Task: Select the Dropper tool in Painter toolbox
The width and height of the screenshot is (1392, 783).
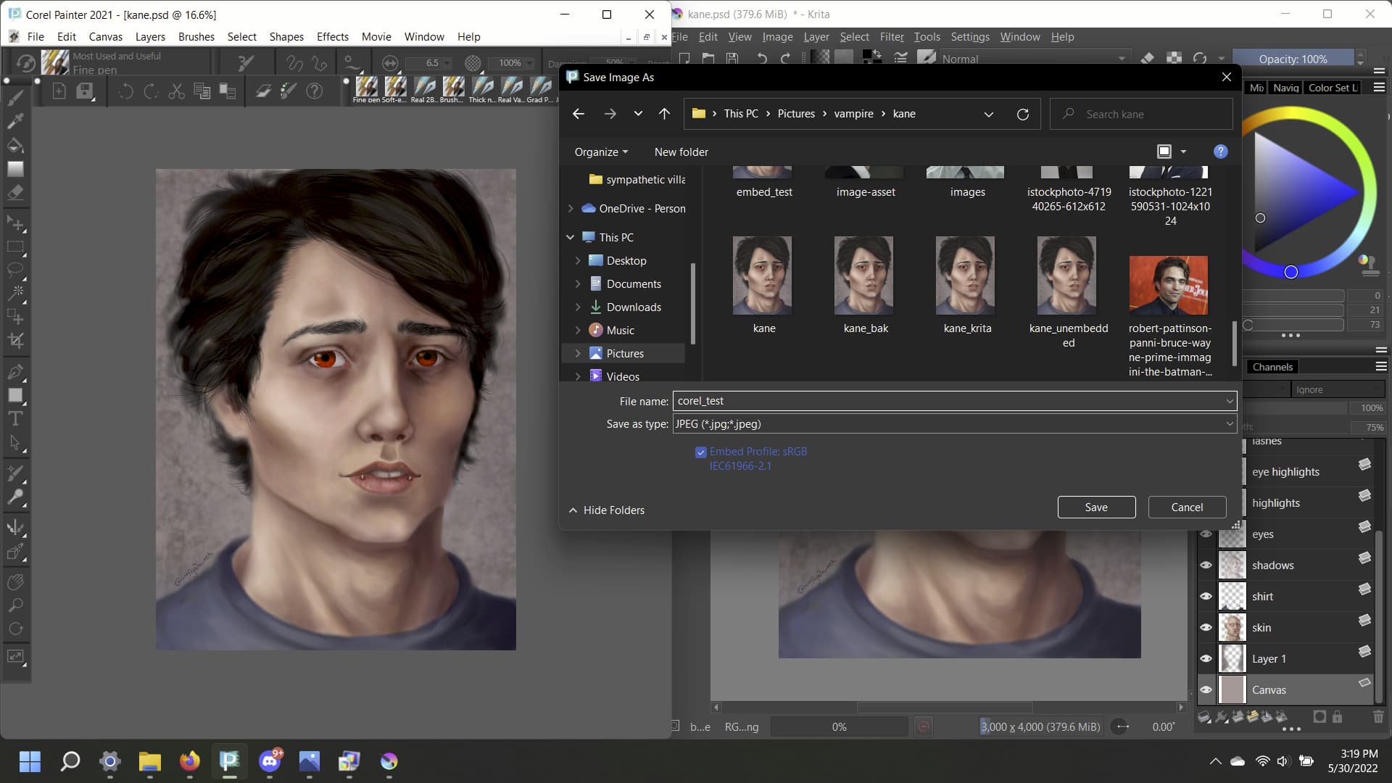Action: click(15, 121)
